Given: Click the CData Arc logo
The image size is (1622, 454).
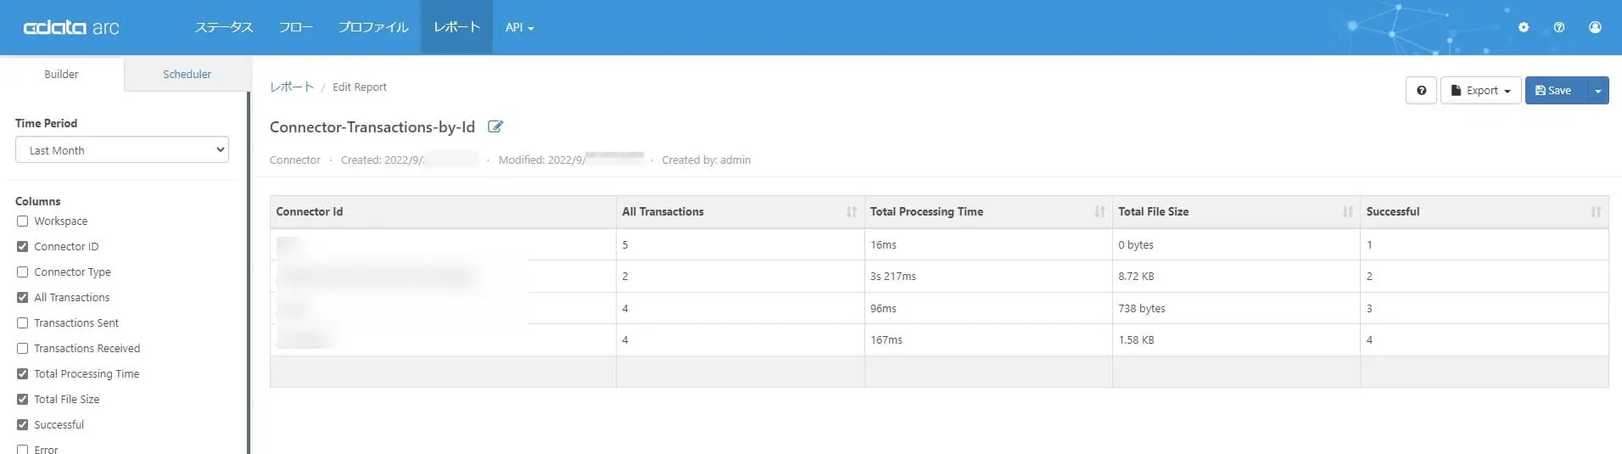Looking at the screenshot, I should (x=71, y=27).
